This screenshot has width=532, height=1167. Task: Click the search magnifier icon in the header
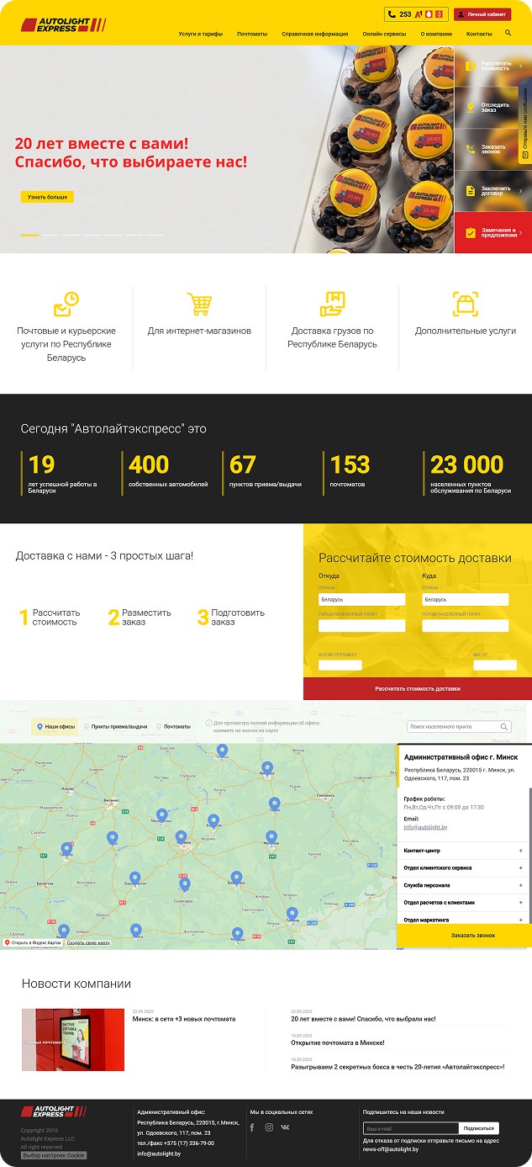pyautogui.click(x=508, y=33)
